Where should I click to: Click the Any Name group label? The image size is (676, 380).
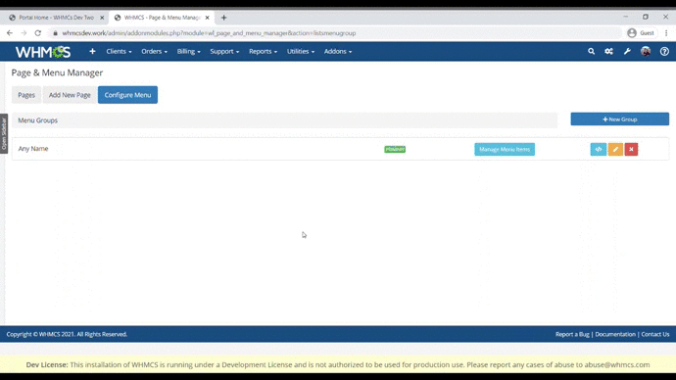[33, 149]
